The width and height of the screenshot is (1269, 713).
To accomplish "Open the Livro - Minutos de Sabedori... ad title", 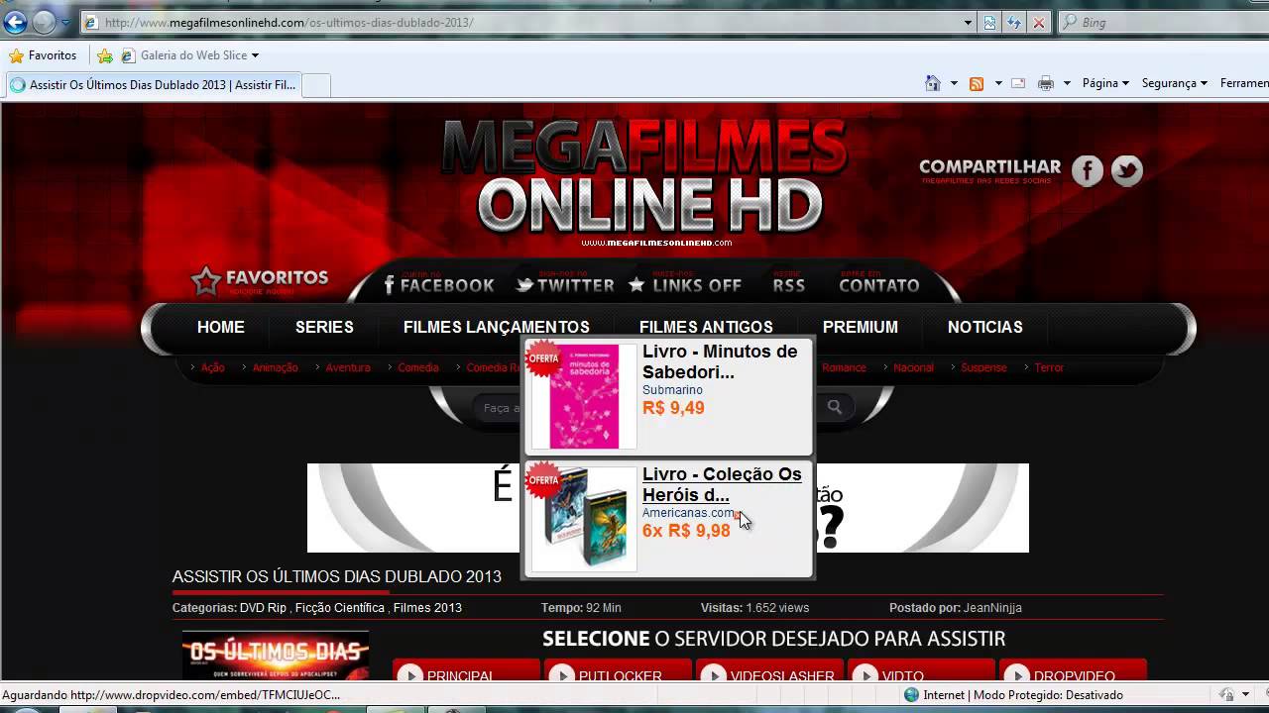I will coord(720,361).
